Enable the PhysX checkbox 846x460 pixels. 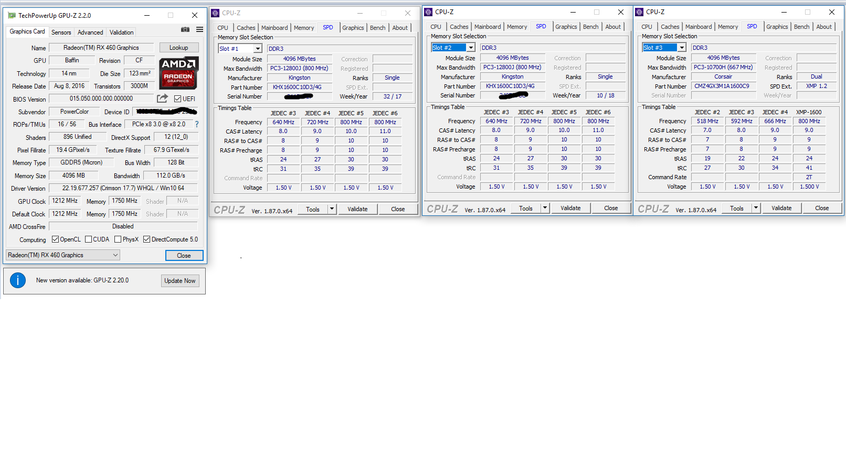[x=118, y=239]
